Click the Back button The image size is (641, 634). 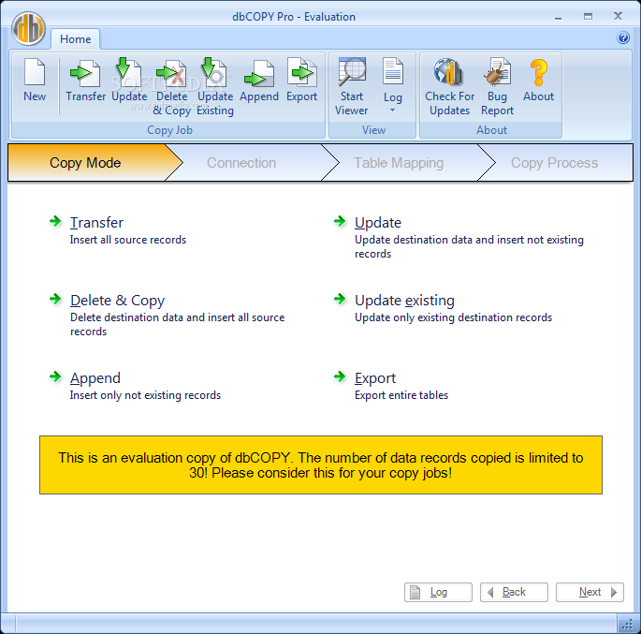[x=514, y=592]
